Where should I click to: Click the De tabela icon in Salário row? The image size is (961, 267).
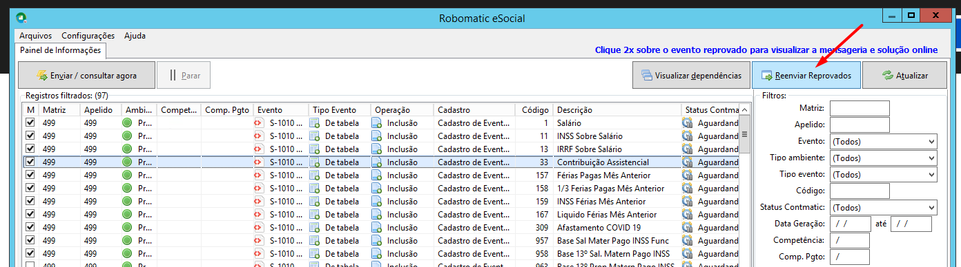[315, 122]
